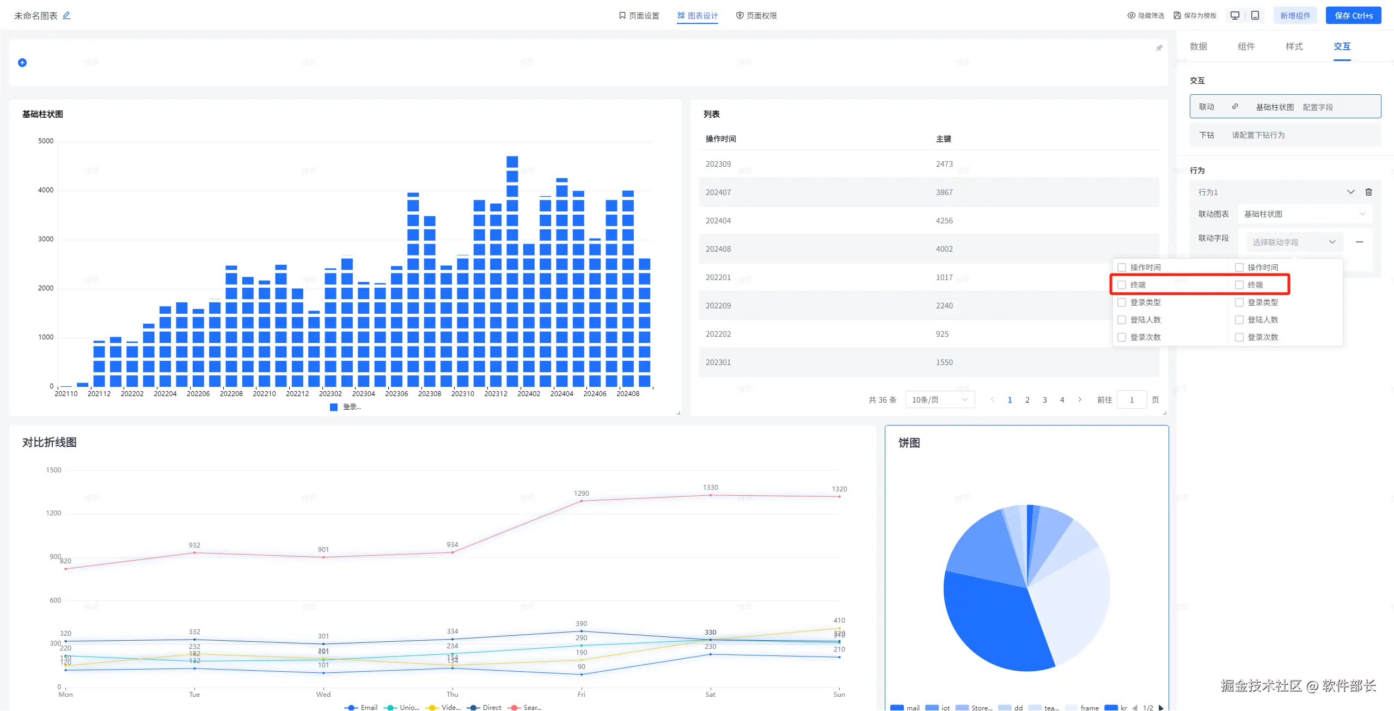
Task: Click next page arrow in pie legend
Action: coord(1161,707)
